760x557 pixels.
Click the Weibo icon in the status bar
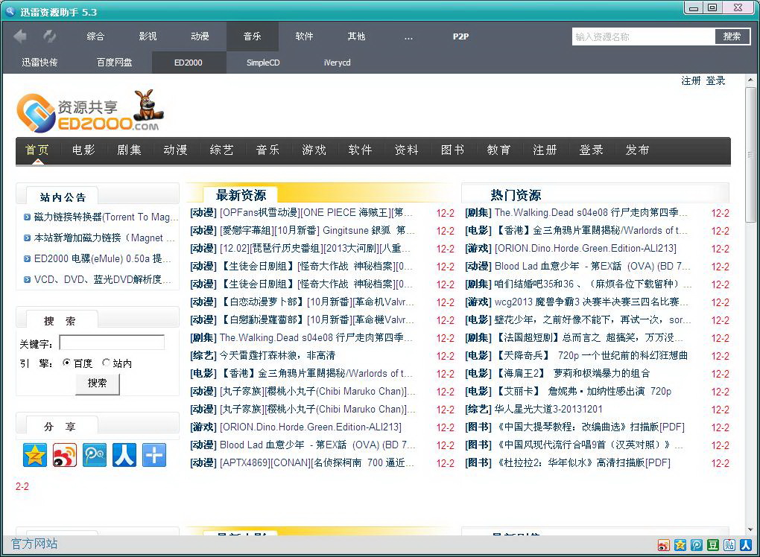(x=663, y=544)
